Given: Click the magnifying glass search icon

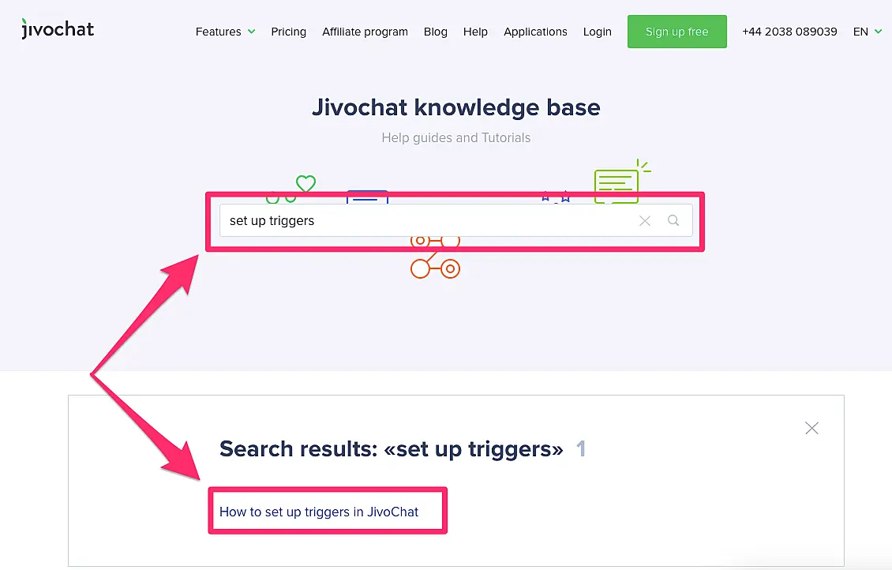Looking at the screenshot, I should coord(673,220).
